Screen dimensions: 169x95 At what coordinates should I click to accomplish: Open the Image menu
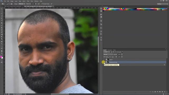[12, 1]
